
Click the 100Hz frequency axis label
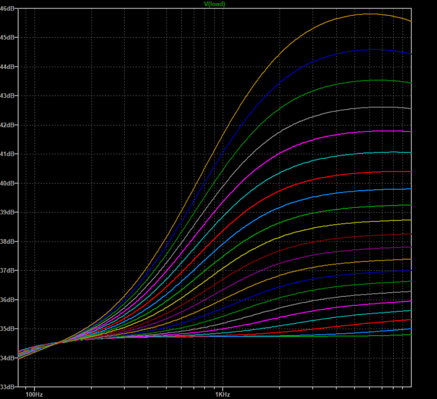34,394
